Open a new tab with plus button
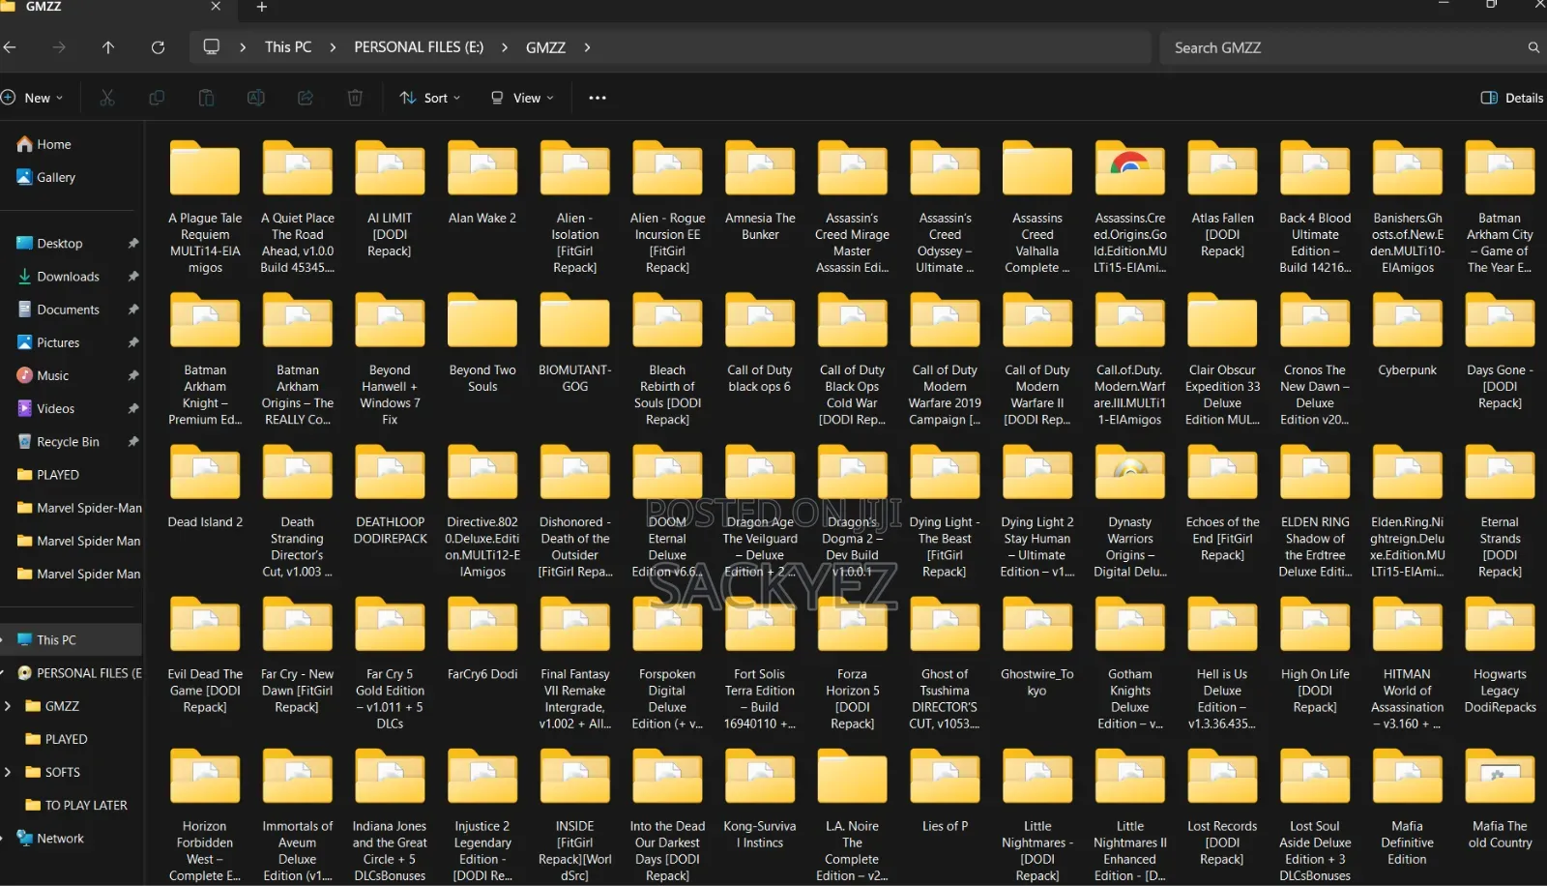 pyautogui.click(x=261, y=7)
